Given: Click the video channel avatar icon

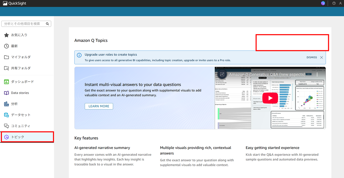Looking at the screenshot, I should 222,74.
